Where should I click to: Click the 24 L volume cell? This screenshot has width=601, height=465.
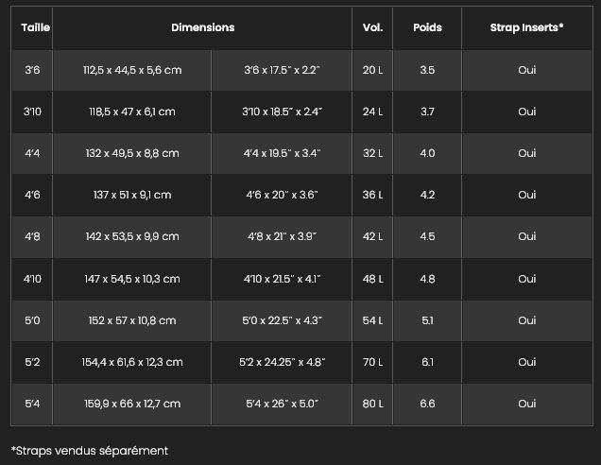pos(372,112)
